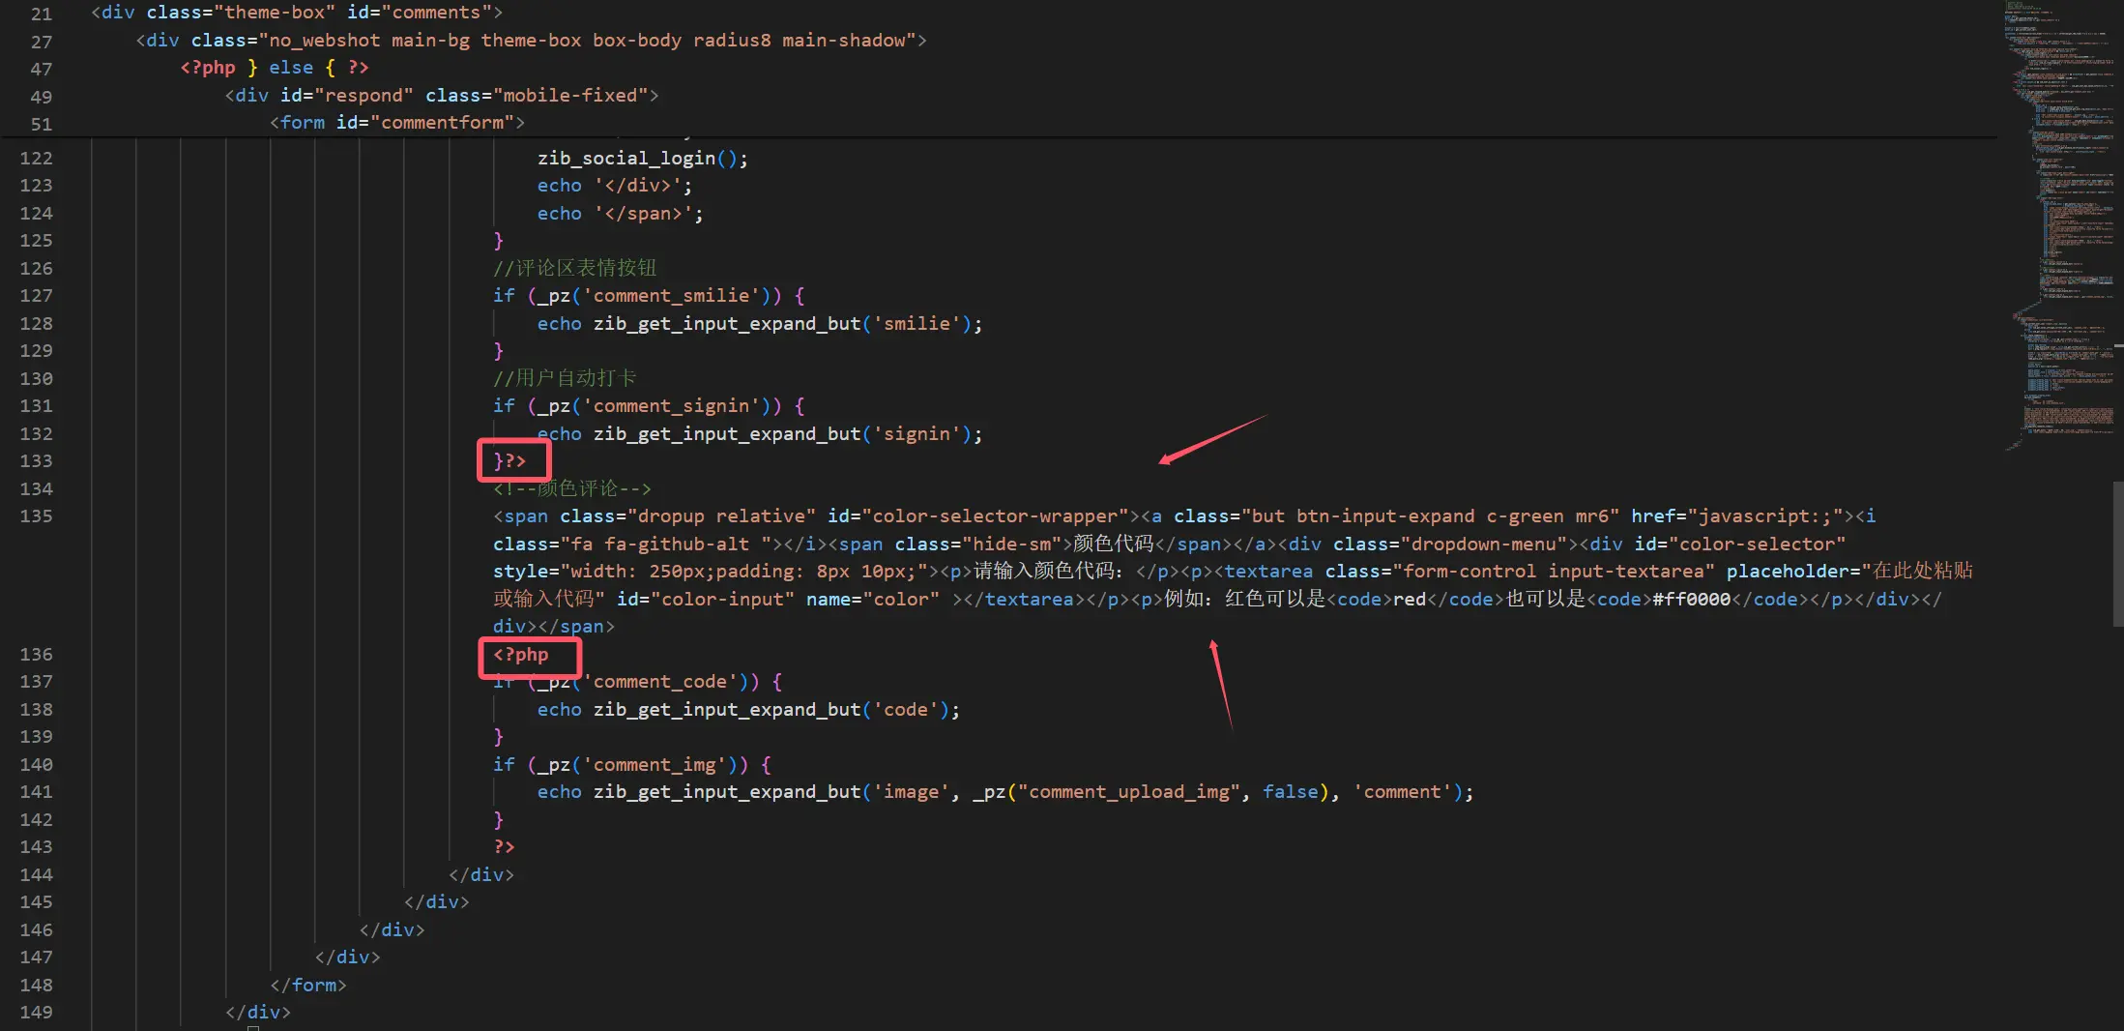Screen dimensions: 2124x1031
Task: Click the id="color-selector-wrapper" attribute
Action: click(977, 516)
